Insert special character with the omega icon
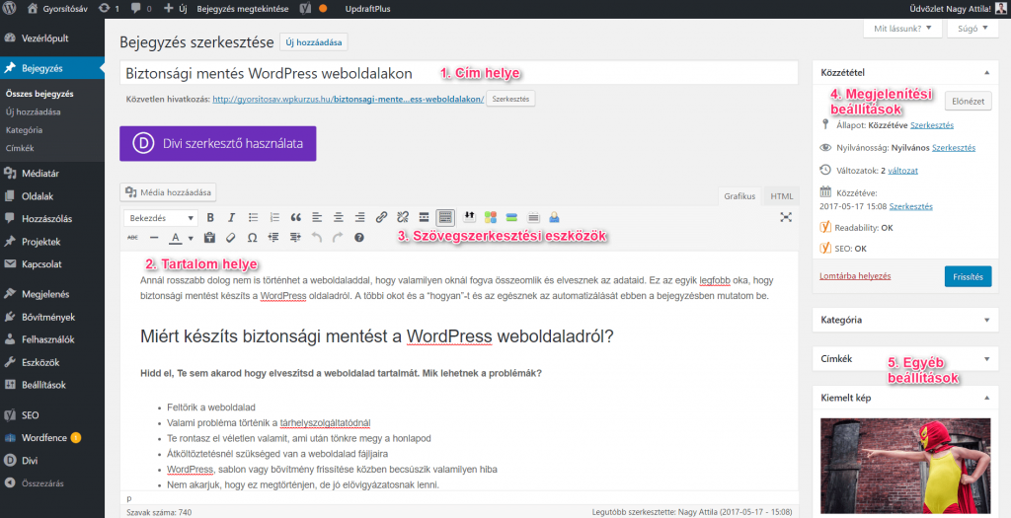Screen dimensions: 1011x518 (252, 238)
